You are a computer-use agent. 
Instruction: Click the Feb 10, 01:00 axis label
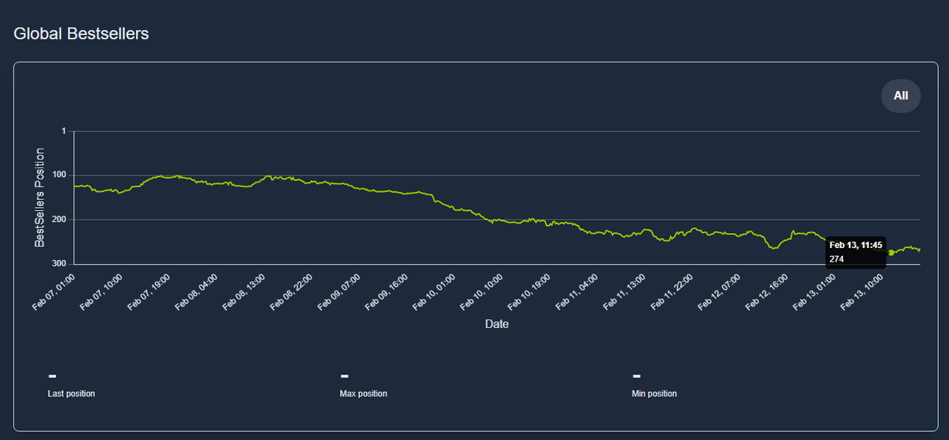coord(433,292)
